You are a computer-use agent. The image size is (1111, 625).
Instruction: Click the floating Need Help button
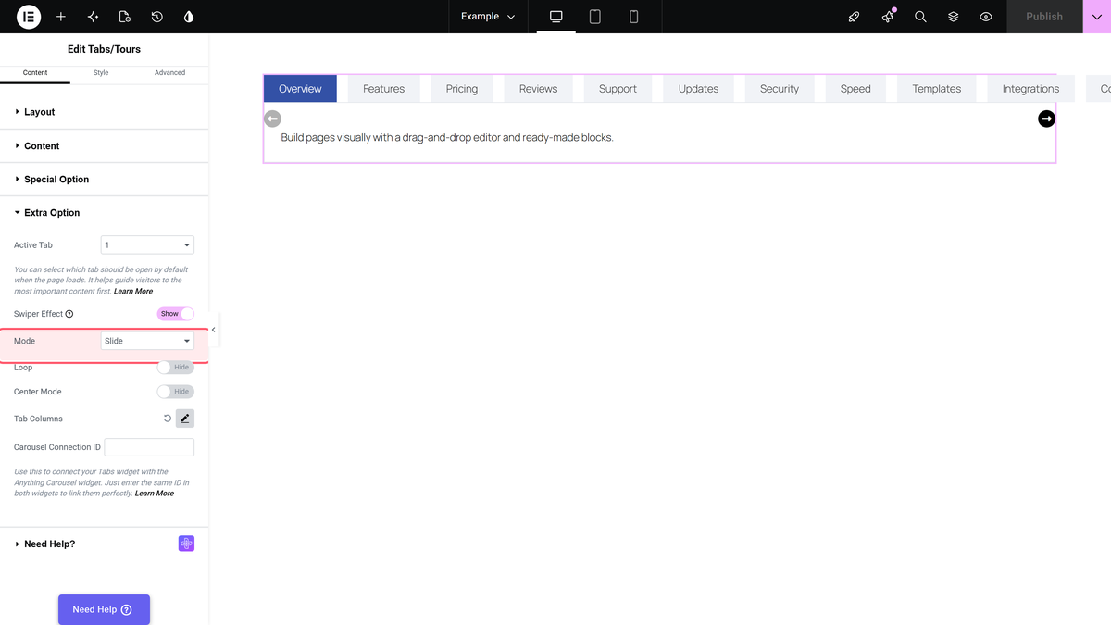click(104, 609)
